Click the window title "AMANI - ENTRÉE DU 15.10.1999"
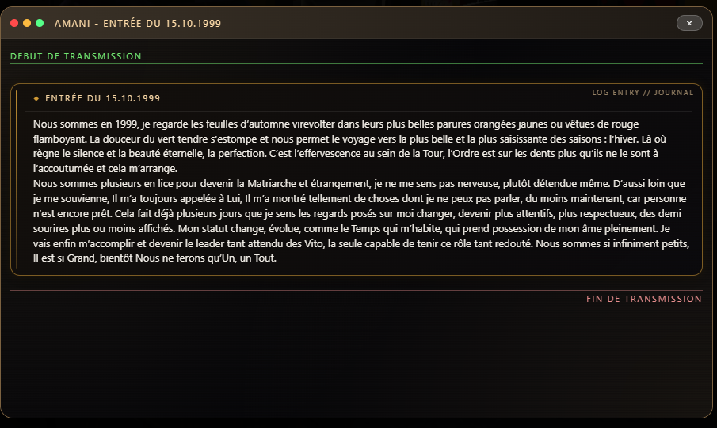 (138, 24)
